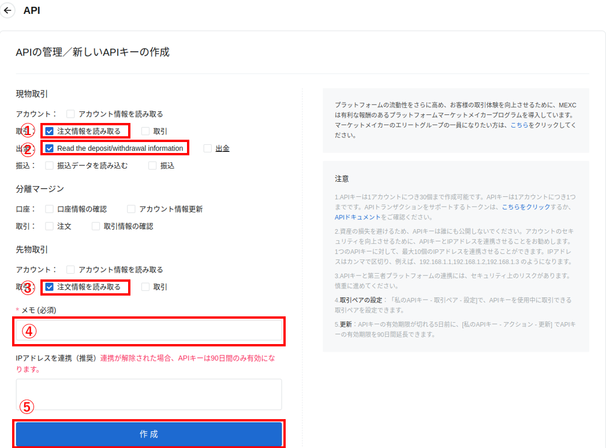Enable spot '取引' trade permission checkbox

(x=145, y=132)
